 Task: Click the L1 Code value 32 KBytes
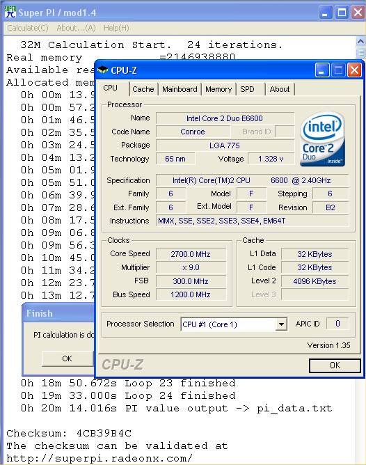tap(315, 267)
